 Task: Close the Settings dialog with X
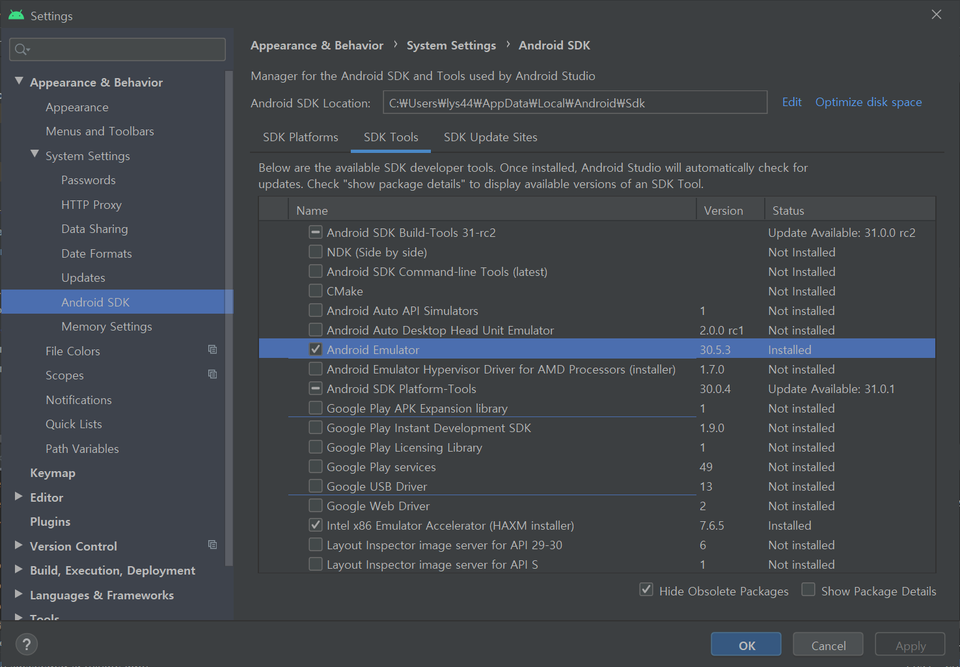[x=936, y=14]
